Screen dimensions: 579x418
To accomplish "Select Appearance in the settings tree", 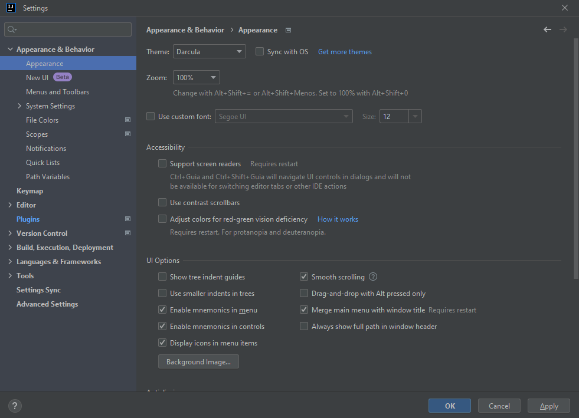I will point(68,64).
